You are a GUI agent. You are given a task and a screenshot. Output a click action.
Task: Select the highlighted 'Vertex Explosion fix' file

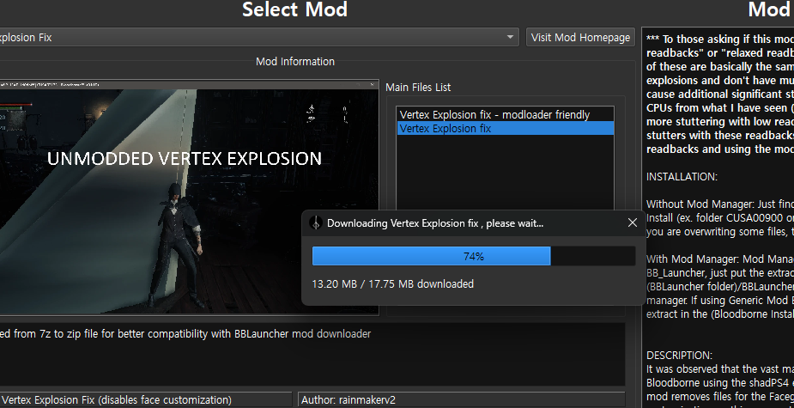[505, 129]
